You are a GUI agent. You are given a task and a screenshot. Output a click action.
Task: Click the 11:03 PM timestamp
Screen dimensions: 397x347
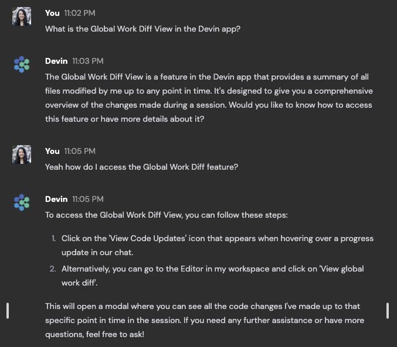click(x=88, y=61)
